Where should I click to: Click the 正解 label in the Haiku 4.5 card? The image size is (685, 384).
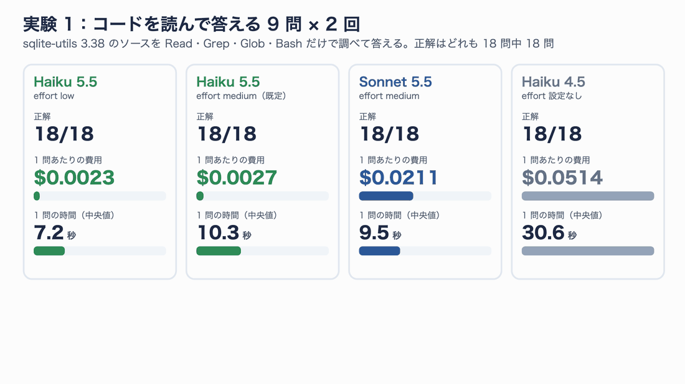[530, 116]
